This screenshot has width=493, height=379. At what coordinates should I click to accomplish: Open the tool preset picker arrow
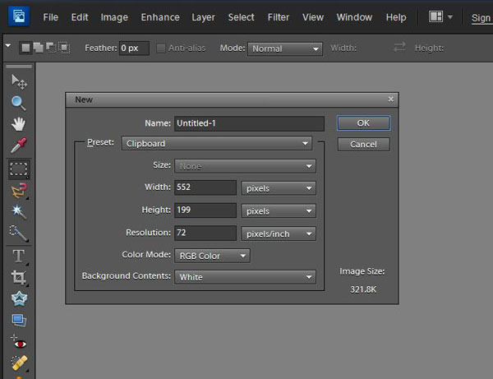tap(8, 46)
